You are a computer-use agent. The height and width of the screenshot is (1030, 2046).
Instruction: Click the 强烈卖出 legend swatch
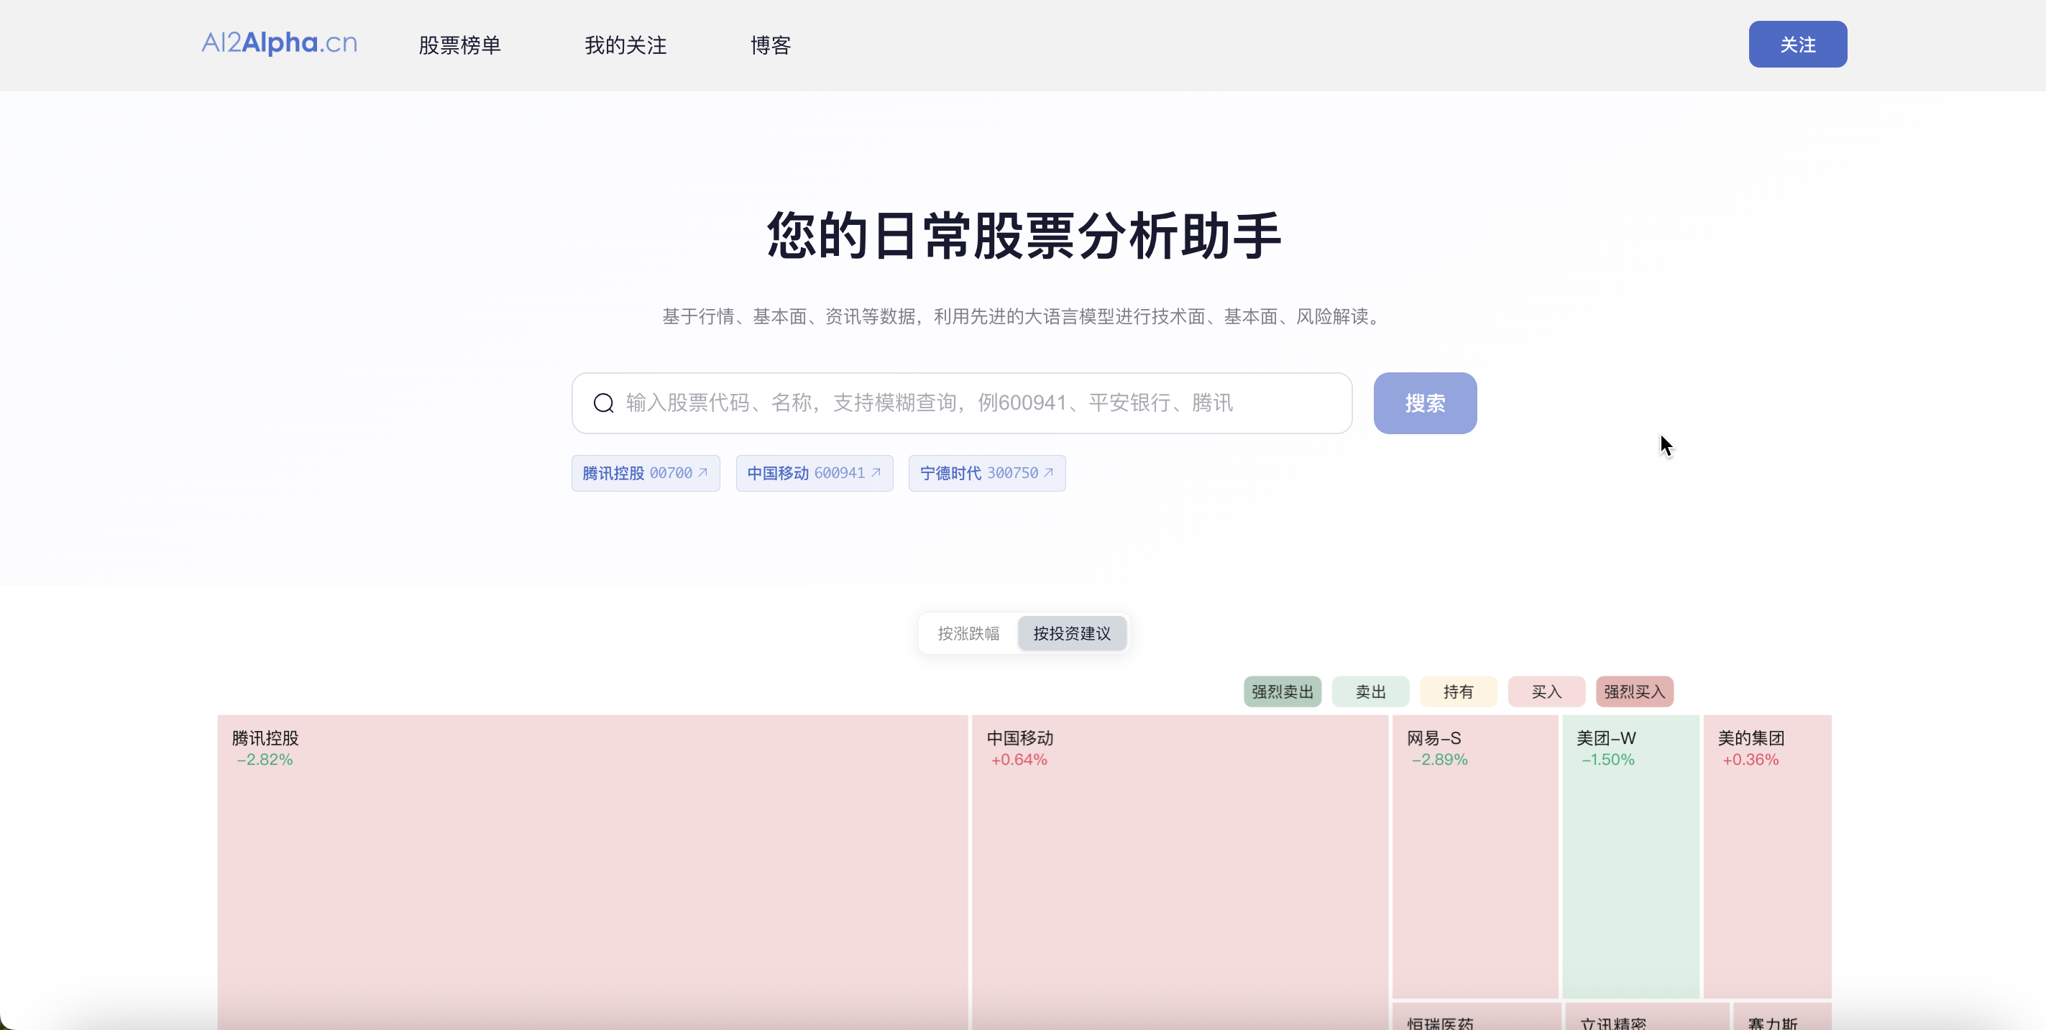click(1282, 691)
